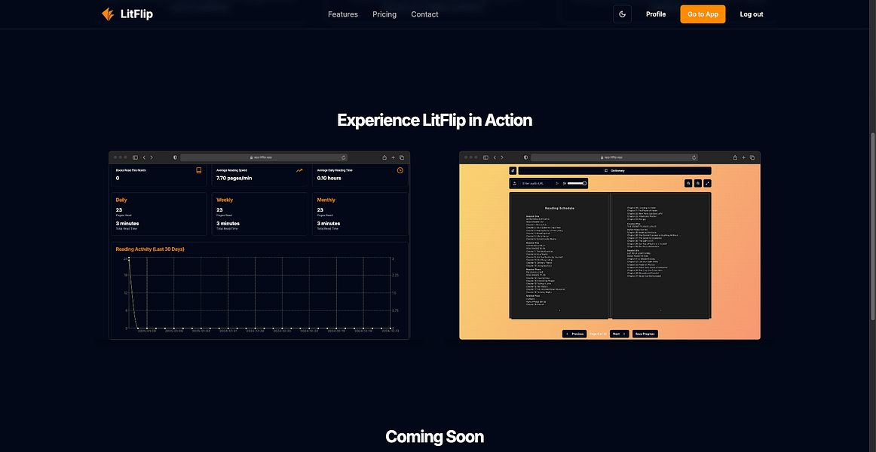The width and height of the screenshot is (876, 452).
Task: Open the Features navigation link
Action: pos(343,14)
